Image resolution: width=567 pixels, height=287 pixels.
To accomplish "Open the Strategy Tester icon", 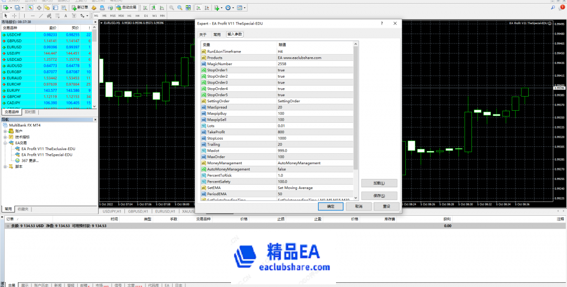I will [x=64, y=7].
